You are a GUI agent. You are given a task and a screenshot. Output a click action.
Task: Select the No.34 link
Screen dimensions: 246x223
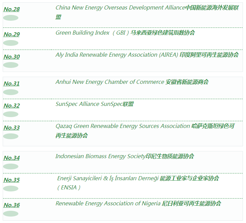[x=12, y=158]
